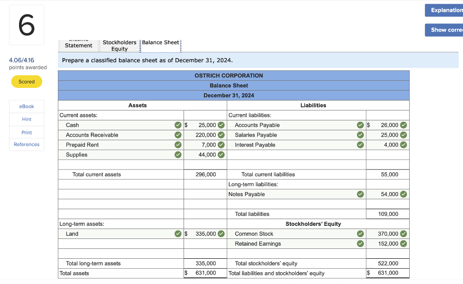Click the checkmark icon next to Notes Payable
This screenshot has height=284, width=463.
click(360, 194)
